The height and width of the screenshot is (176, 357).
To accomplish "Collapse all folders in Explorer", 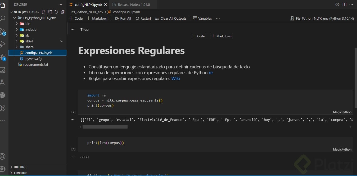I will 63,12.
